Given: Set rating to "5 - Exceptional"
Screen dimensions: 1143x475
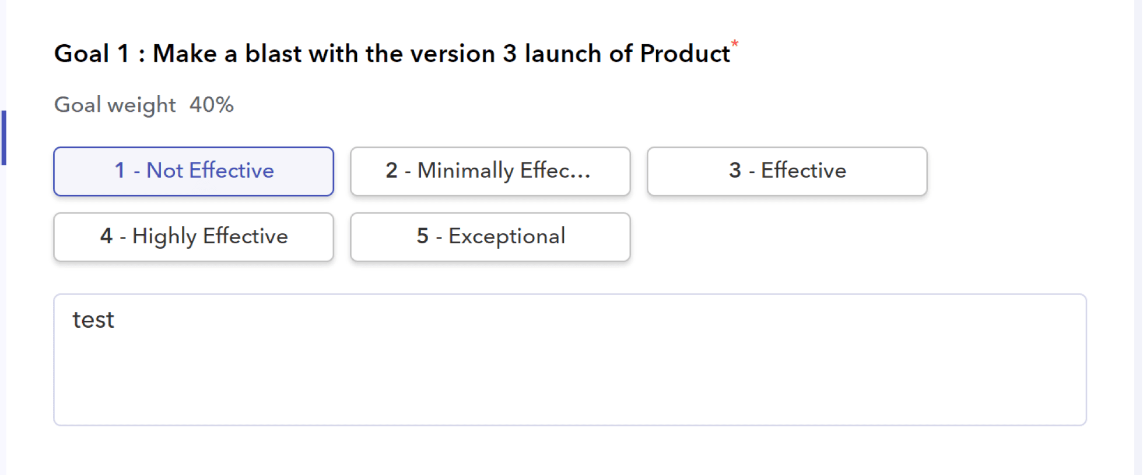Looking at the screenshot, I should coord(490,237).
